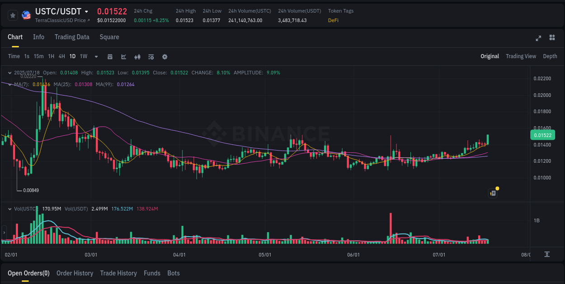This screenshot has width=565, height=284.
Task: Open the chart settings gear
Action: 165,57
